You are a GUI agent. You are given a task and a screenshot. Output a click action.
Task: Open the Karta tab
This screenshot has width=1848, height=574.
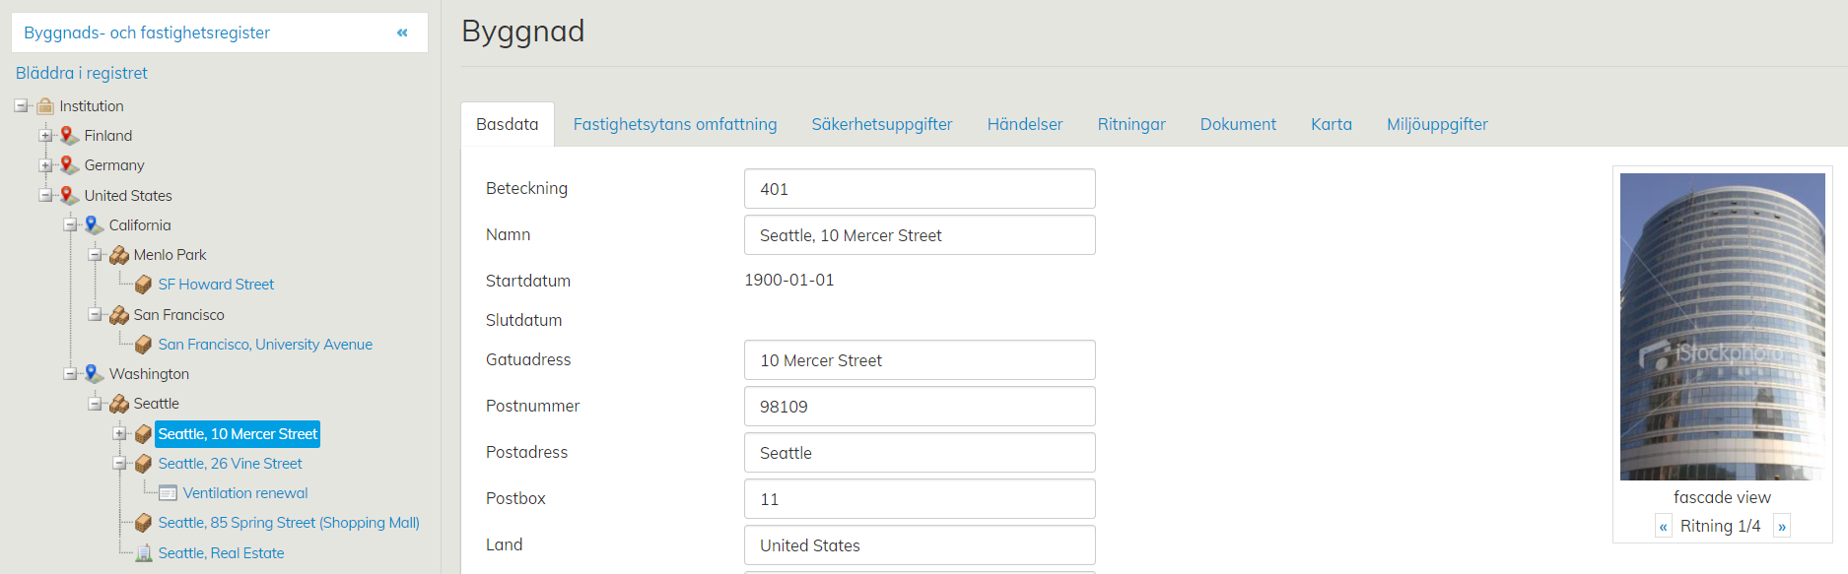pos(1331,124)
